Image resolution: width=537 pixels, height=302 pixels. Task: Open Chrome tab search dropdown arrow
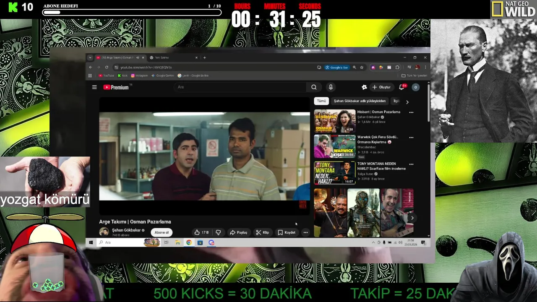pyautogui.click(x=90, y=57)
